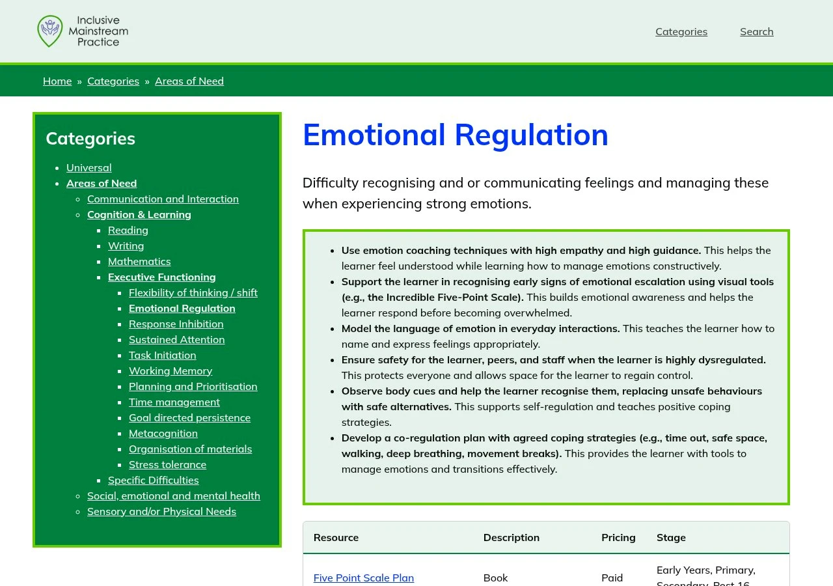
Task: Select Time management link
Action: (x=174, y=402)
